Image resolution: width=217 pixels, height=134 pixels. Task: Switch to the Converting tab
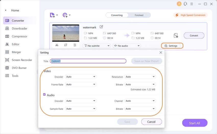click(117, 15)
